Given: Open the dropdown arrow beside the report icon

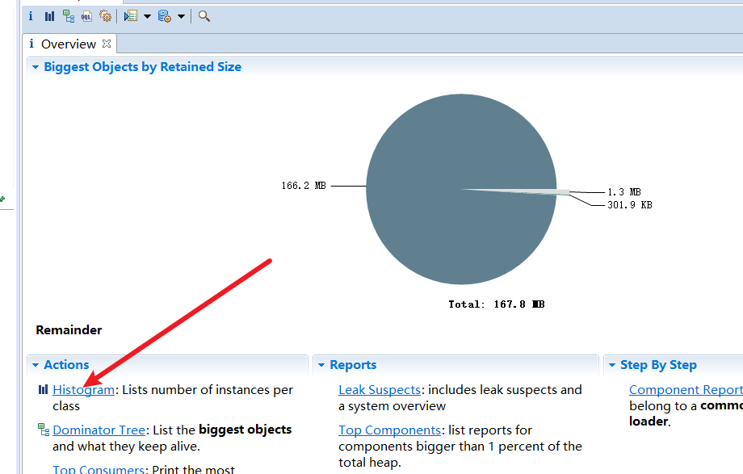Looking at the screenshot, I should coord(147,16).
